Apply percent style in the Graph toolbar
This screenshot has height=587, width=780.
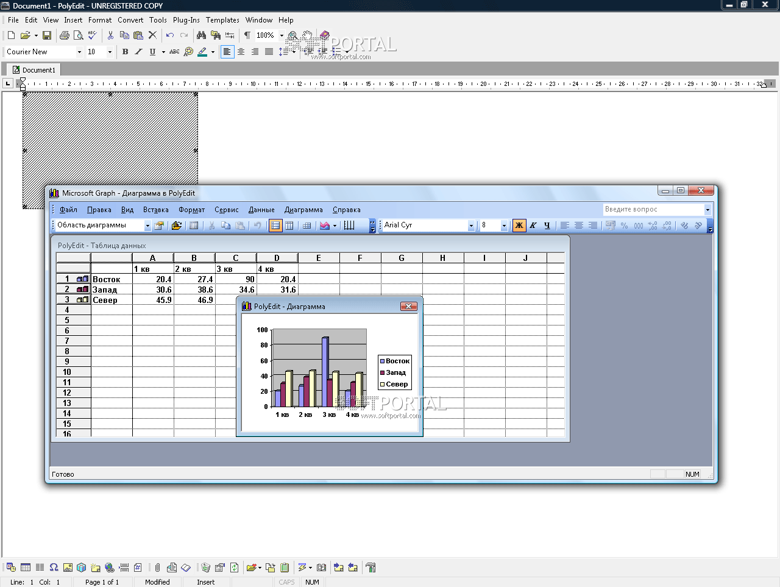pos(624,226)
